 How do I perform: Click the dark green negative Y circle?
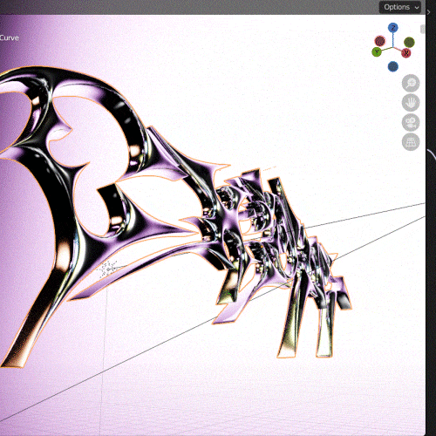(x=409, y=43)
